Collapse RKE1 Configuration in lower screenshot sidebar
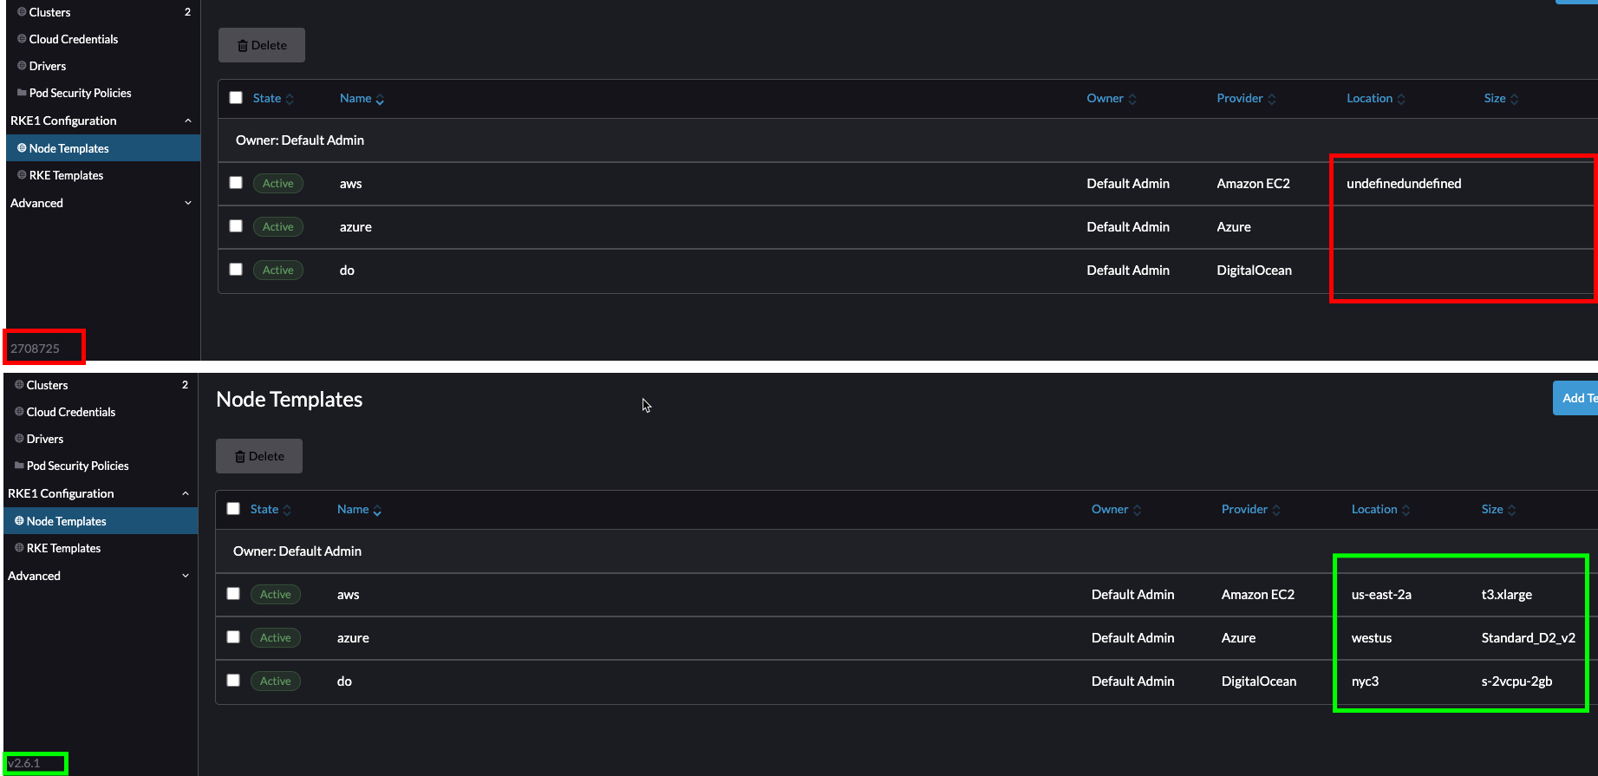1598x776 pixels. coord(186,493)
